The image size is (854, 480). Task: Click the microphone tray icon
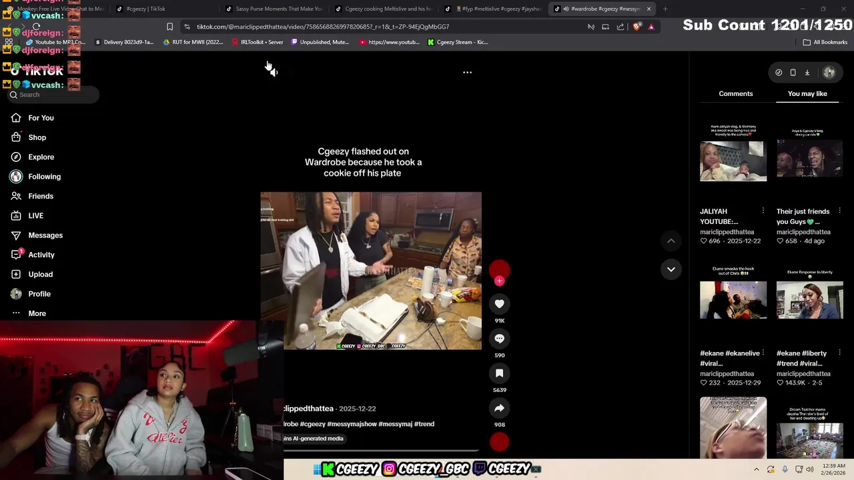[x=785, y=469]
